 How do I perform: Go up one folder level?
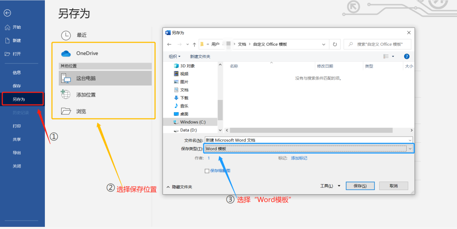click(x=194, y=44)
